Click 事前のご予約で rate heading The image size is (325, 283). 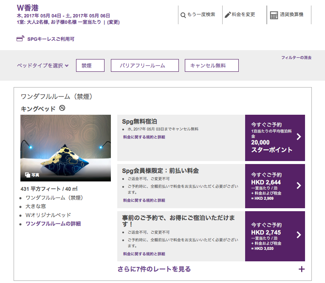point(178,221)
